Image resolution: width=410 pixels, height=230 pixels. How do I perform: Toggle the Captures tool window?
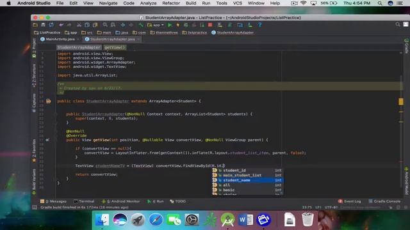coord(34,103)
